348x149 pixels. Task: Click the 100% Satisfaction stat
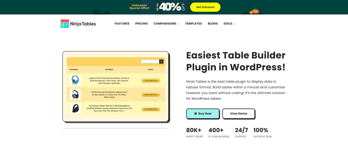(262, 133)
